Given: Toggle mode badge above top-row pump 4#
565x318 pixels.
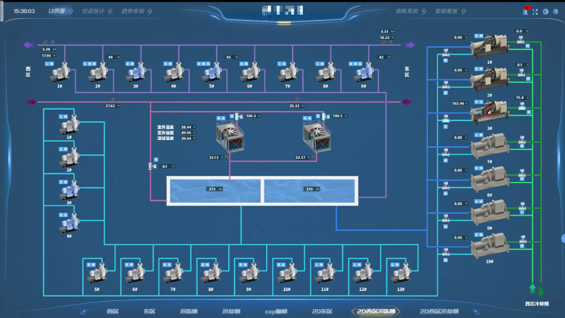Looking at the screenshot, I should [x=168, y=64].
